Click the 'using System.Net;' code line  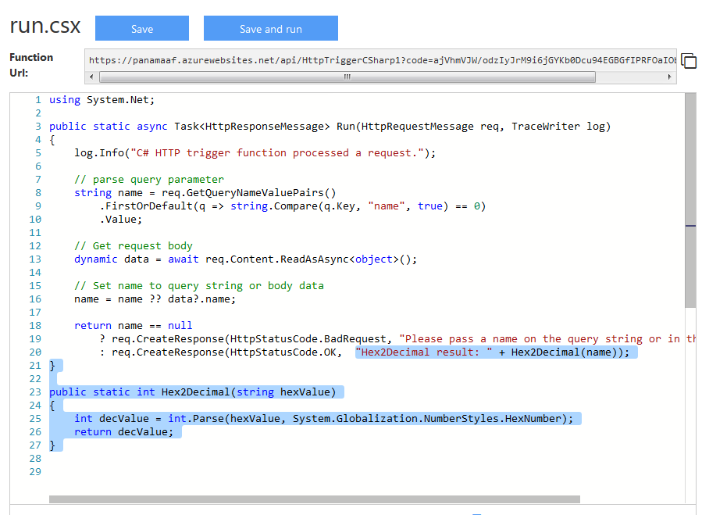[102, 100]
